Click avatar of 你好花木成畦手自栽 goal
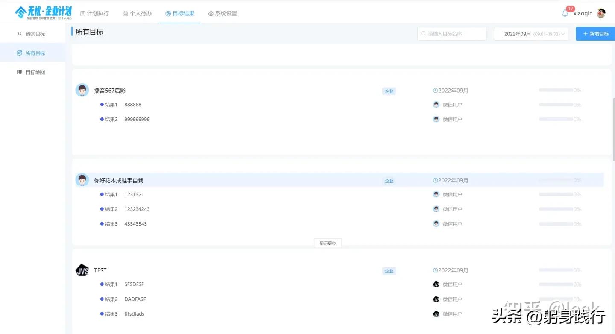 (82, 180)
